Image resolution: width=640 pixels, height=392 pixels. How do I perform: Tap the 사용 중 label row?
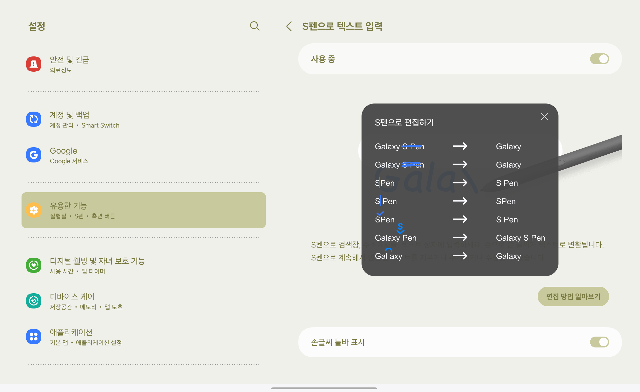[x=323, y=59]
